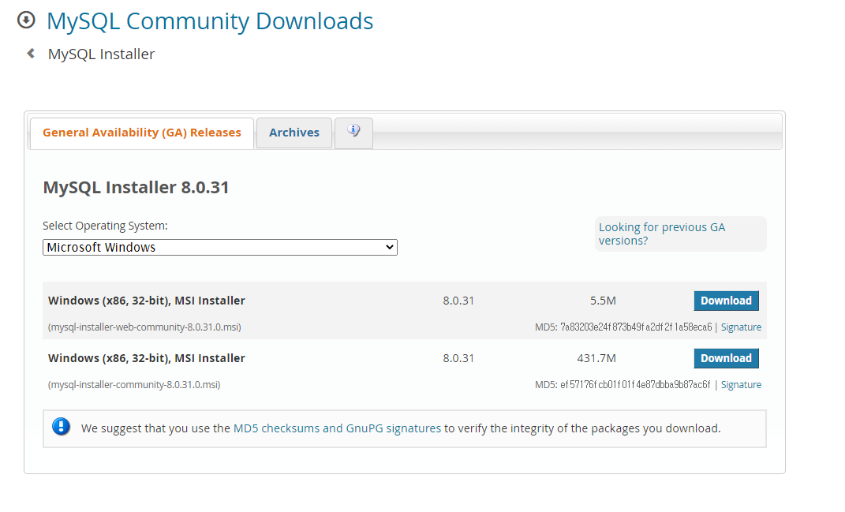Click version 8.0.31 in the 5.5M row
Viewport: 845px width, 512px height.
tap(458, 301)
